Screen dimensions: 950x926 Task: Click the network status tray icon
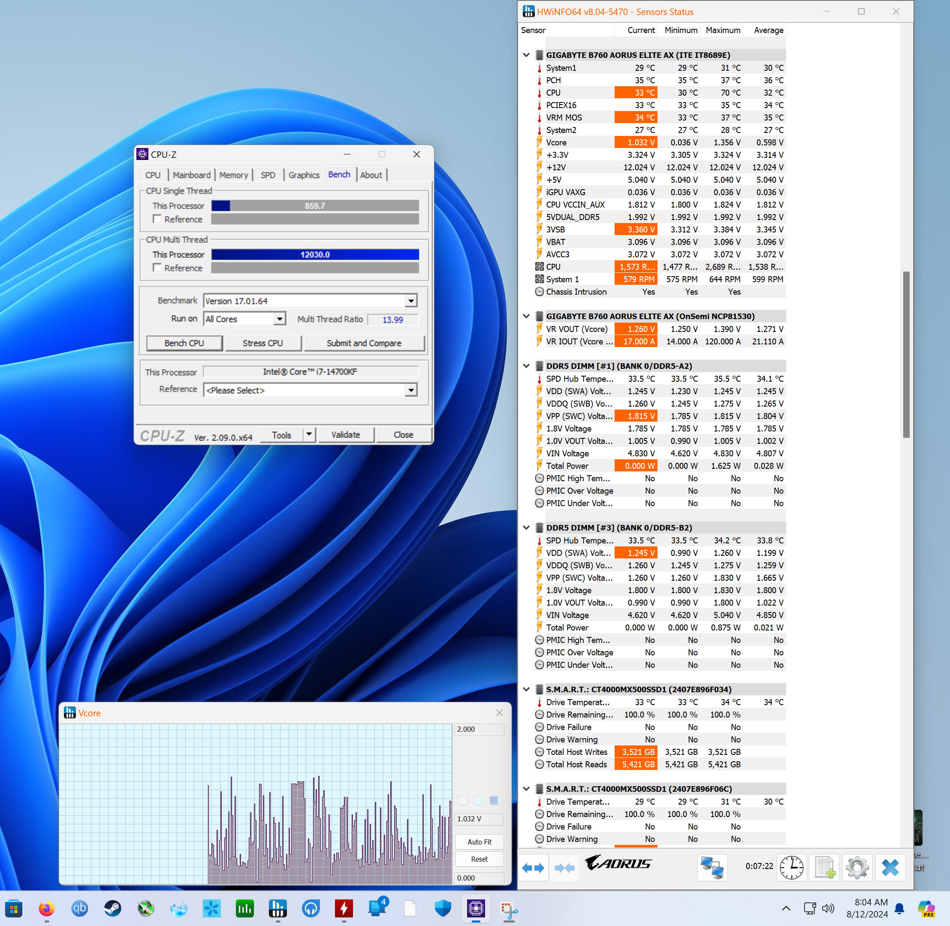pos(809,908)
